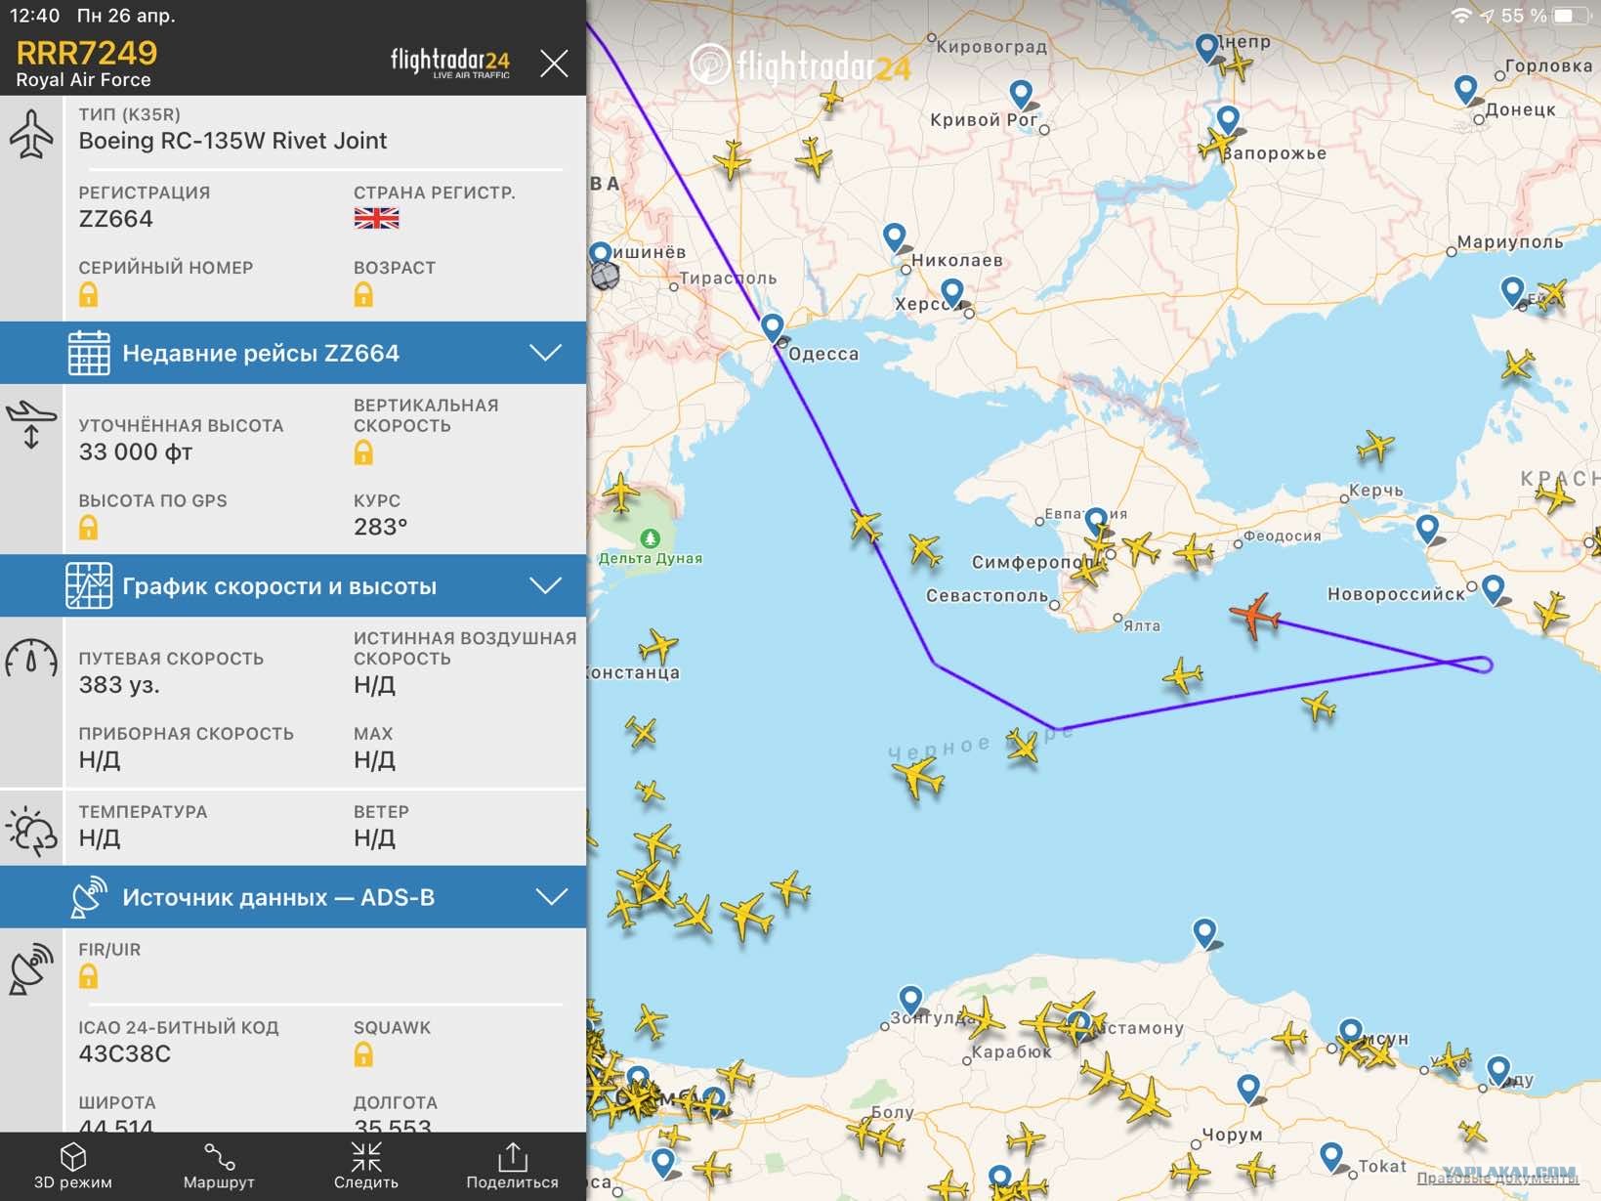Tap the lock under Высота по GPS
Viewport: 1601px width, 1201px height.
coord(89,528)
